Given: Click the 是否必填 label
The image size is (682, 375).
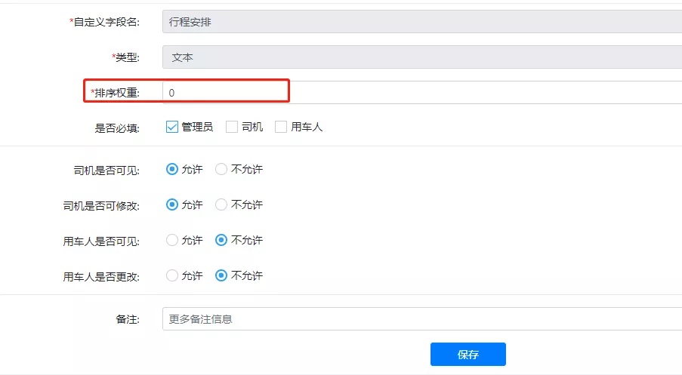Looking at the screenshot, I should (x=117, y=128).
